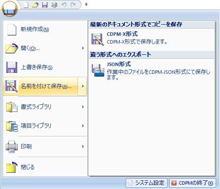Select 新規作成(N) menu item
Image resolution: width=220 pixels, height=189 pixels.
[45, 29]
